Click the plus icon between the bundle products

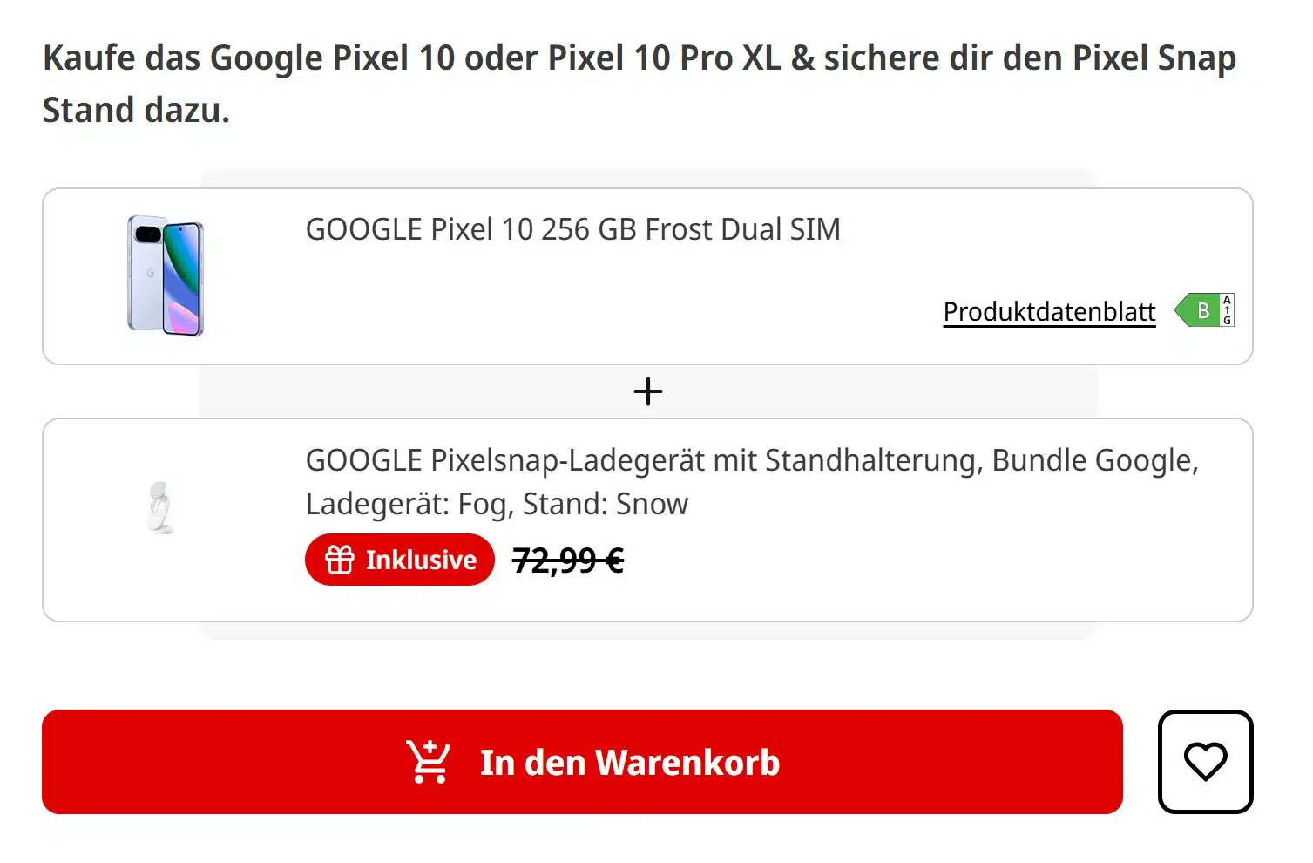click(x=647, y=391)
